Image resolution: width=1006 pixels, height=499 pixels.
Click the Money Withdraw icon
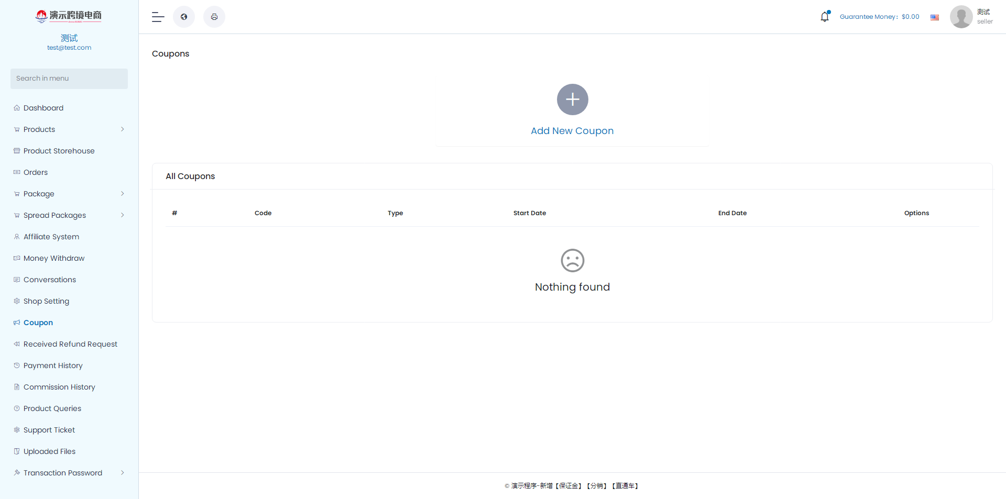coord(17,258)
